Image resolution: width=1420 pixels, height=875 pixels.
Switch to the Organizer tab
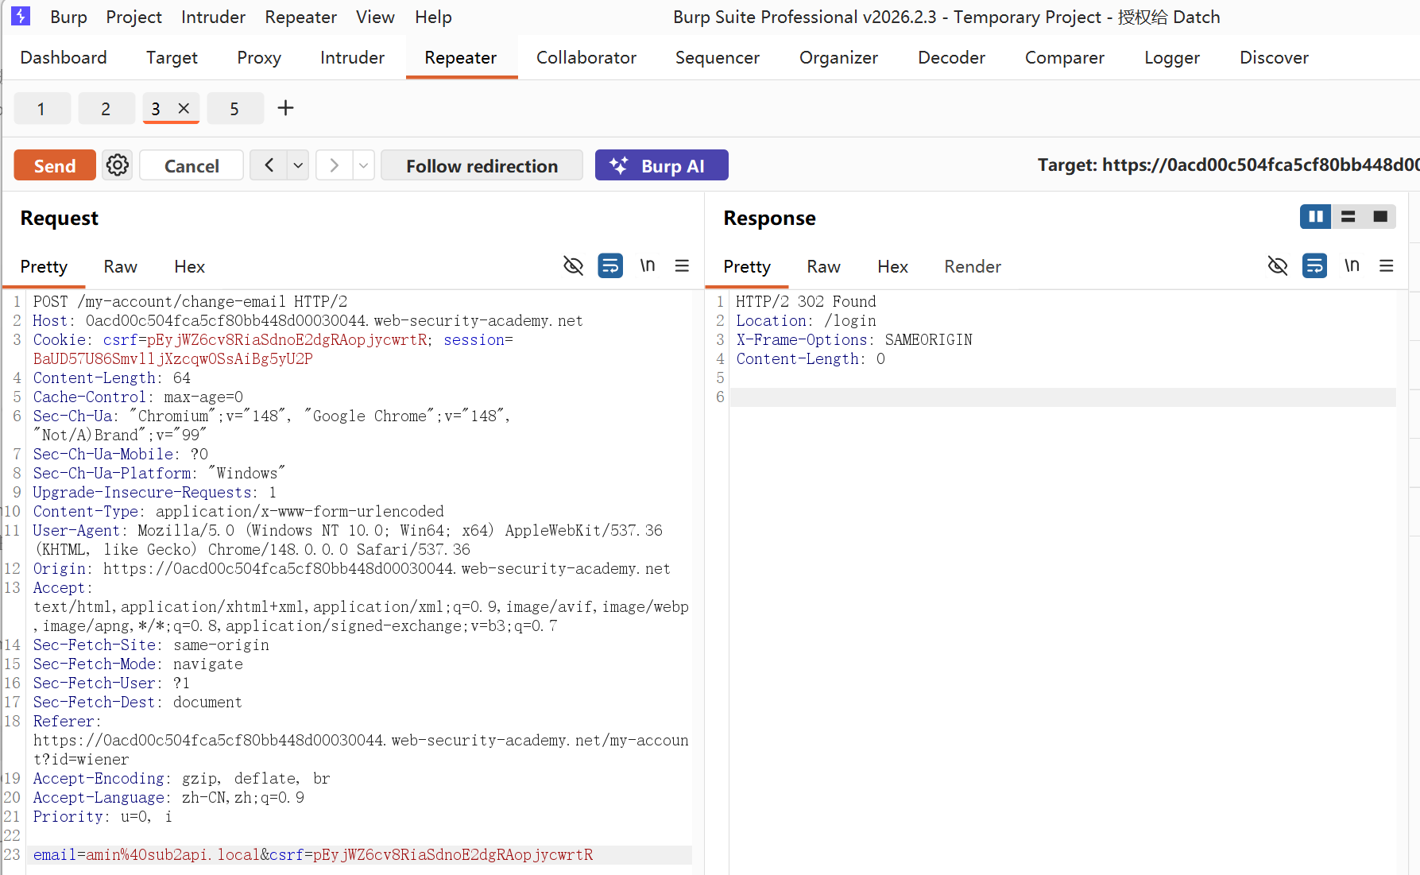click(x=838, y=57)
